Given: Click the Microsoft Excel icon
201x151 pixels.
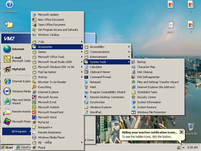Looking at the screenshot, I should (34, 102).
